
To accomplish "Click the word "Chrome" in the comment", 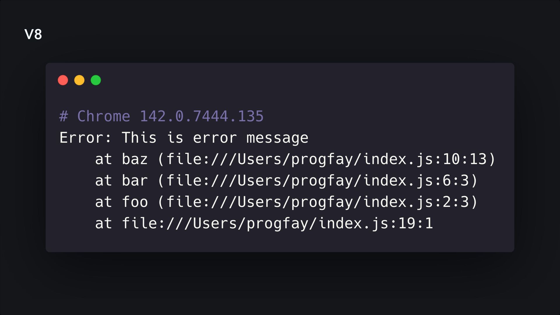I will 104,116.
